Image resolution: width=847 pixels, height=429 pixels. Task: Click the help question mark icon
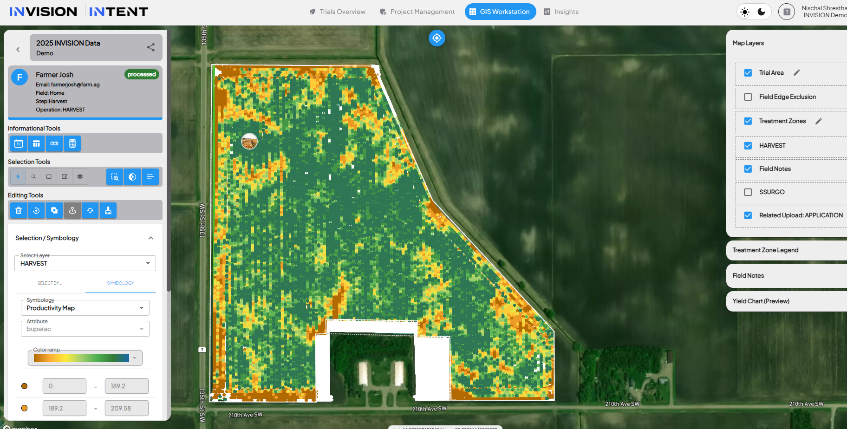tap(786, 12)
